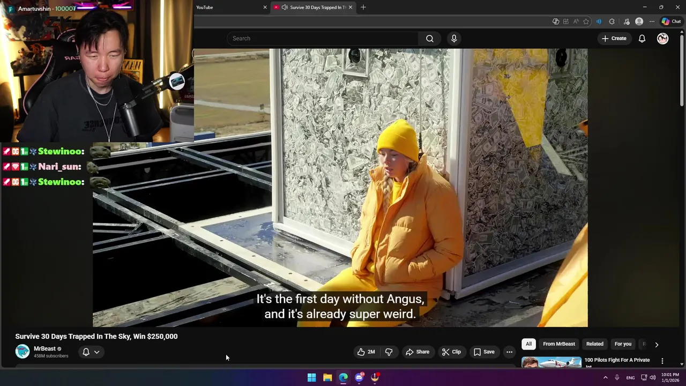Screen dimensions: 686x386
Task: Click the 458M subscribers text
Action: click(x=51, y=356)
